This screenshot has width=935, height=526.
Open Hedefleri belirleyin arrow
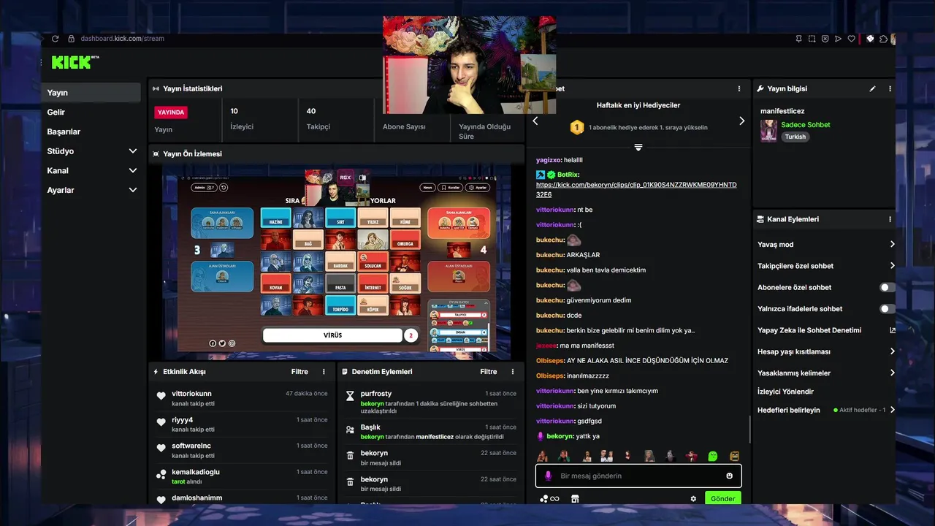pos(892,410)
